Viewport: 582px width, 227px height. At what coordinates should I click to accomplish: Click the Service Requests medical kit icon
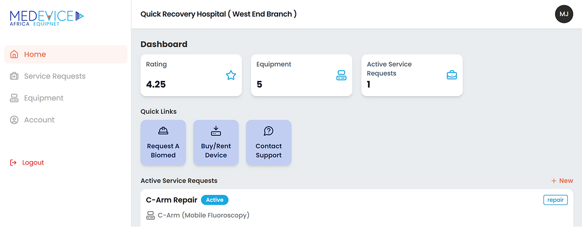(x=14, y=76)
